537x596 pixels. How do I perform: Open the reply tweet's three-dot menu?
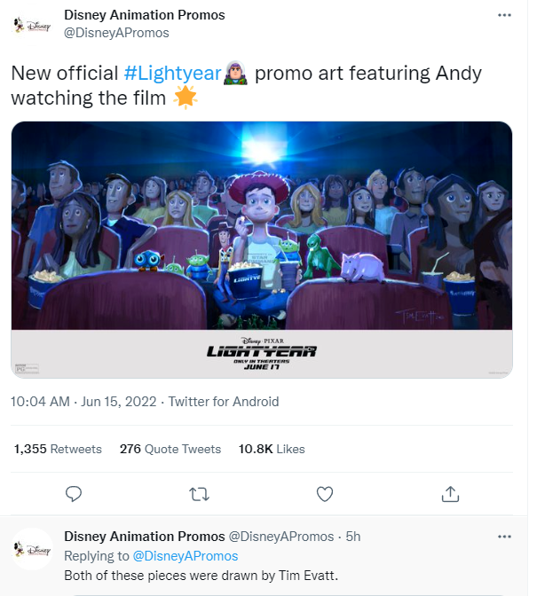[504, 537]
